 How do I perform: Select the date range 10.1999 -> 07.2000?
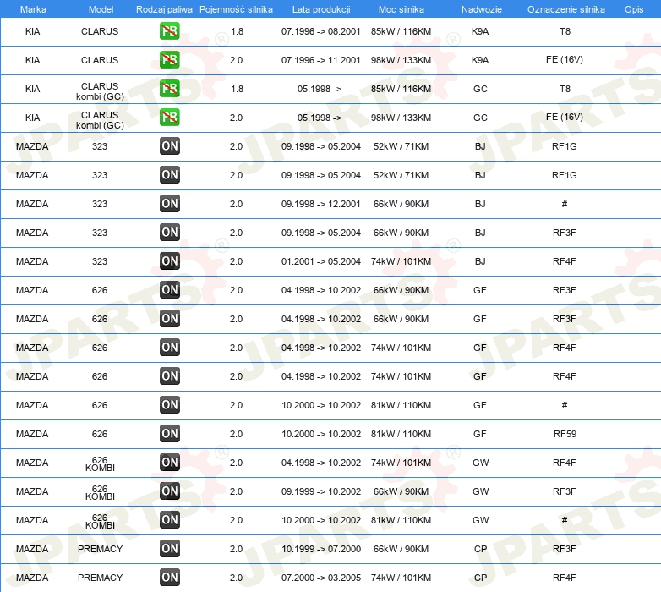point(321,549)
